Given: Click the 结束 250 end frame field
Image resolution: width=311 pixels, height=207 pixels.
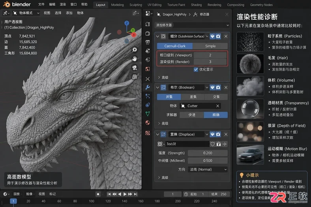Looking at the screenshot, I should click(x=219, y=194).
